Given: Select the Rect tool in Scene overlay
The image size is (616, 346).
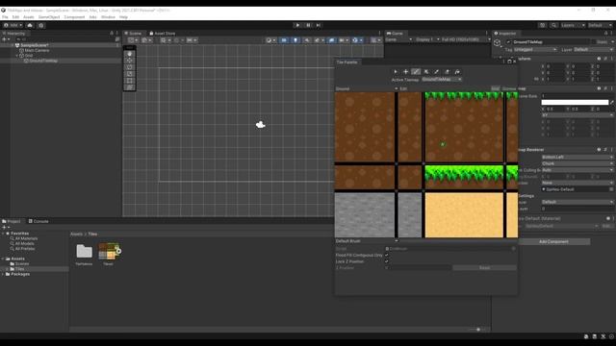Looking at the screenshot, I should pos(130,81).
